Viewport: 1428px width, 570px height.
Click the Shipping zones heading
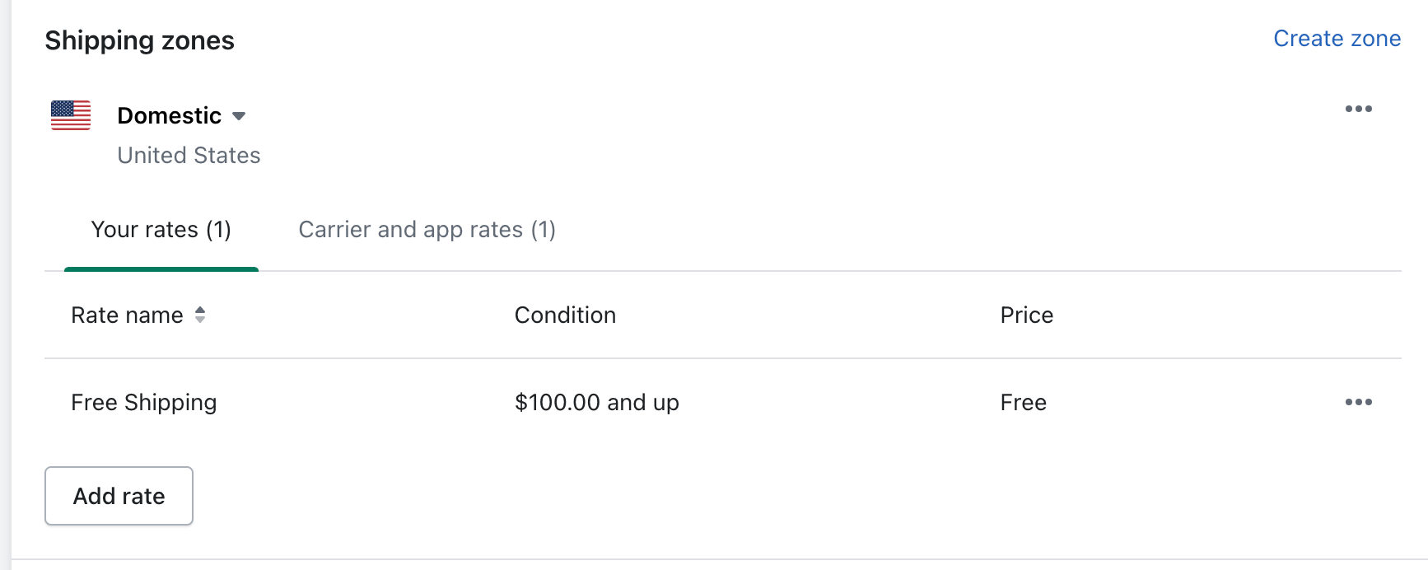click(x=139, y=40)
